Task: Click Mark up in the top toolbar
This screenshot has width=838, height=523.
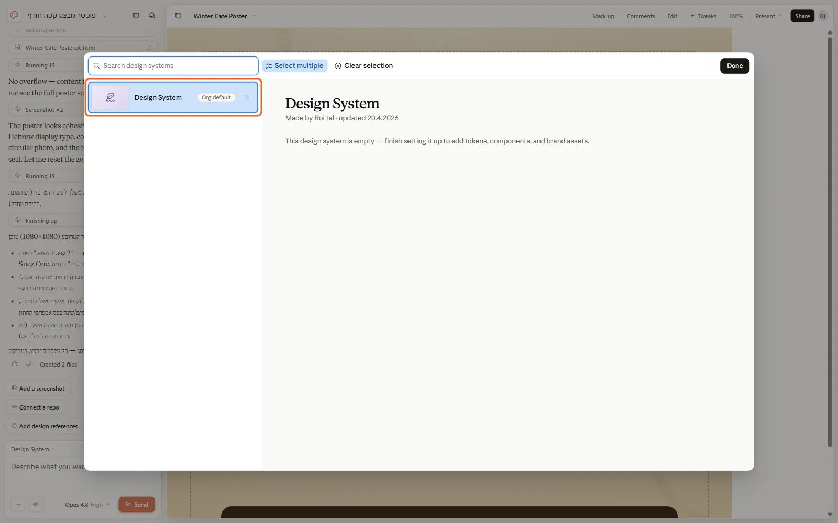Action: (603, 16)
